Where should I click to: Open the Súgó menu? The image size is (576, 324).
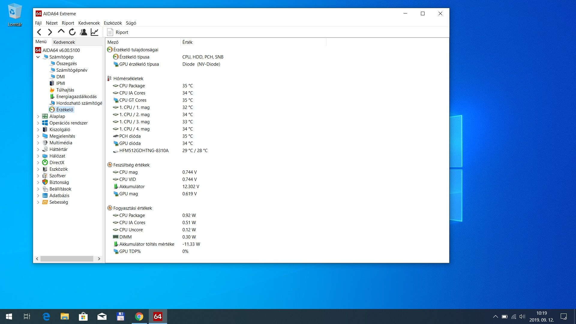click(x=131, y=23)
